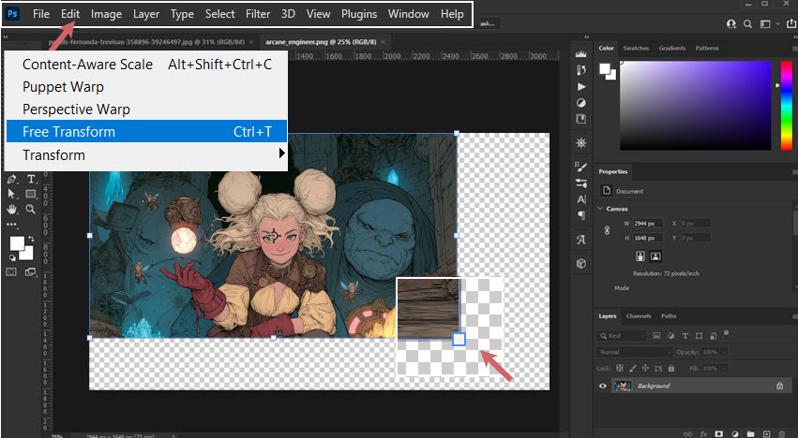Select the Horizontal Type tool
This screenshot has height=438, width=798.
point(31,179)
